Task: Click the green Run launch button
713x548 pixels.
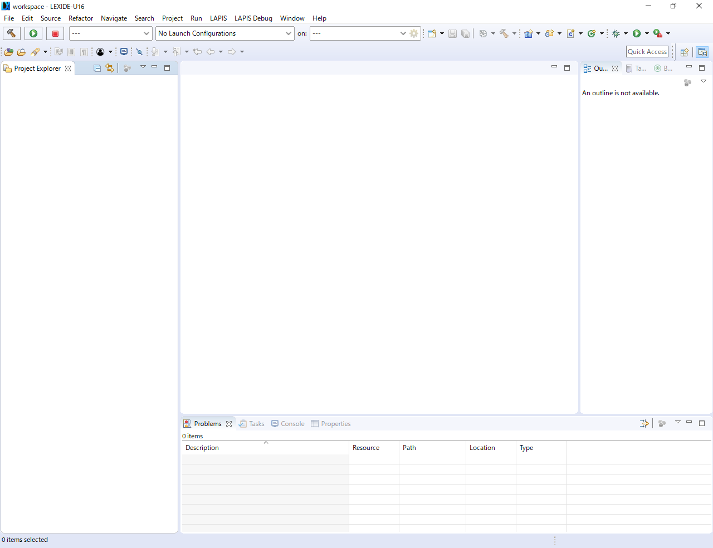Action: pyautogui.click(x=33, y=33)
